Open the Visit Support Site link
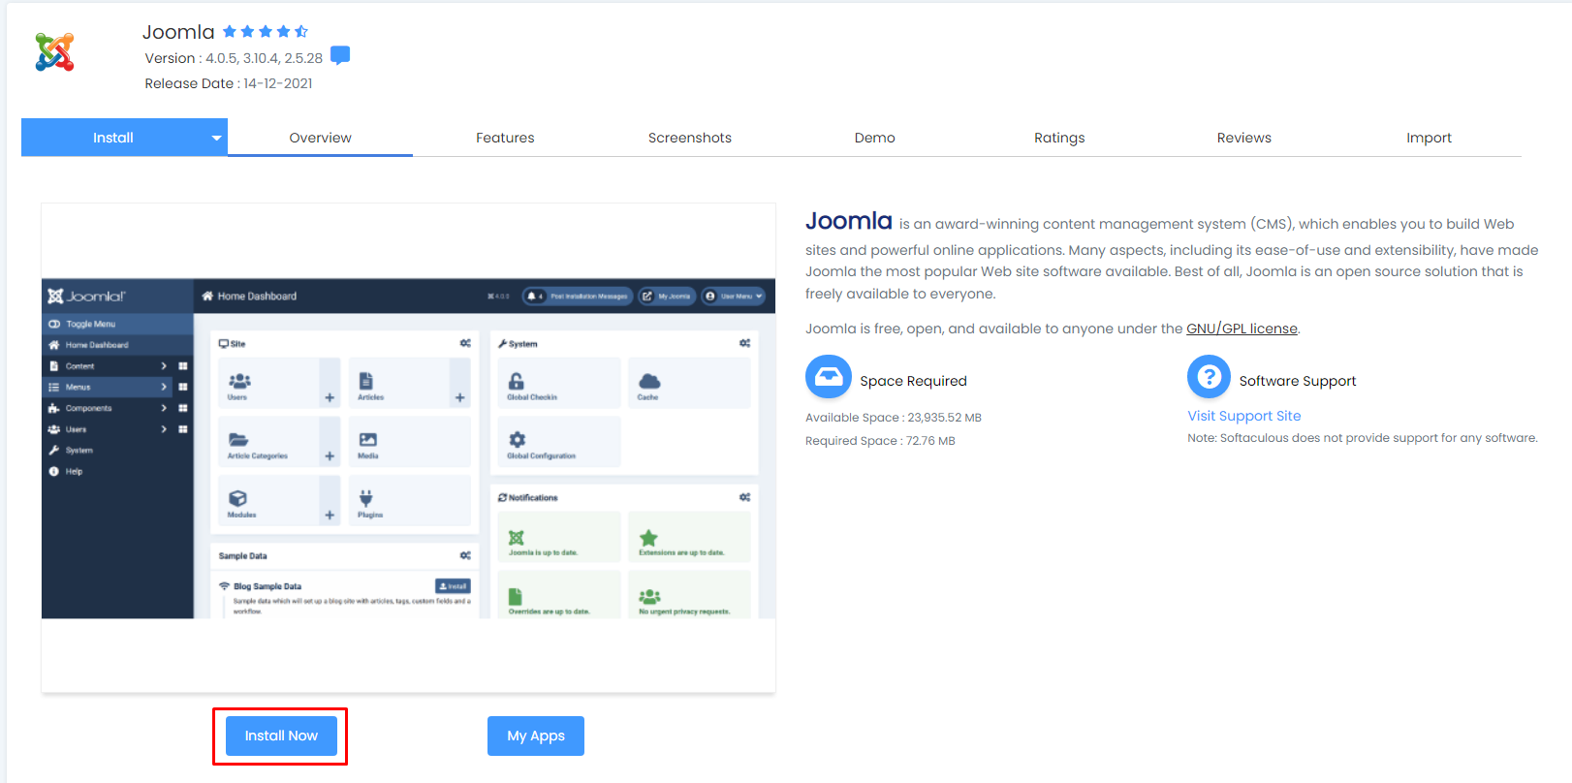The image size is (1572, 783). coord(1244,416)
